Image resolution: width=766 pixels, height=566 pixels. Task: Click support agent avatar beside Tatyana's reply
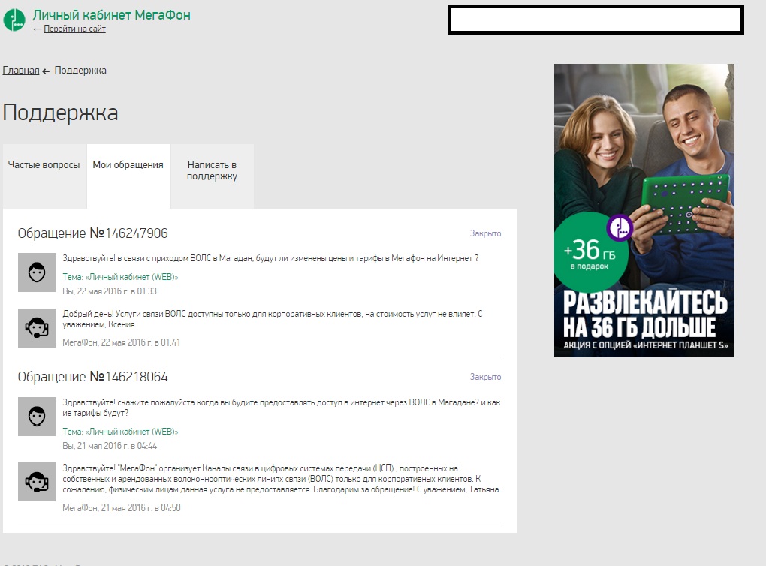(37, 481)
